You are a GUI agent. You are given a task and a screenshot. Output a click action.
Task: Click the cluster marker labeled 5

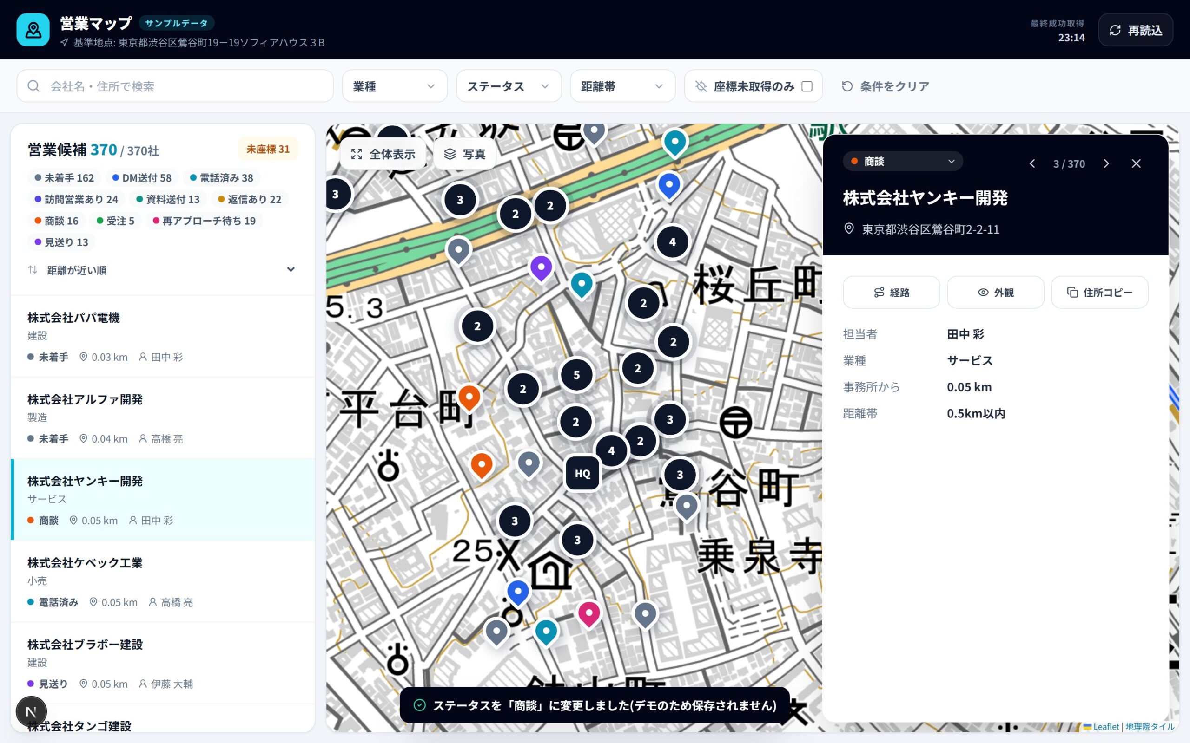pos(576,375)
